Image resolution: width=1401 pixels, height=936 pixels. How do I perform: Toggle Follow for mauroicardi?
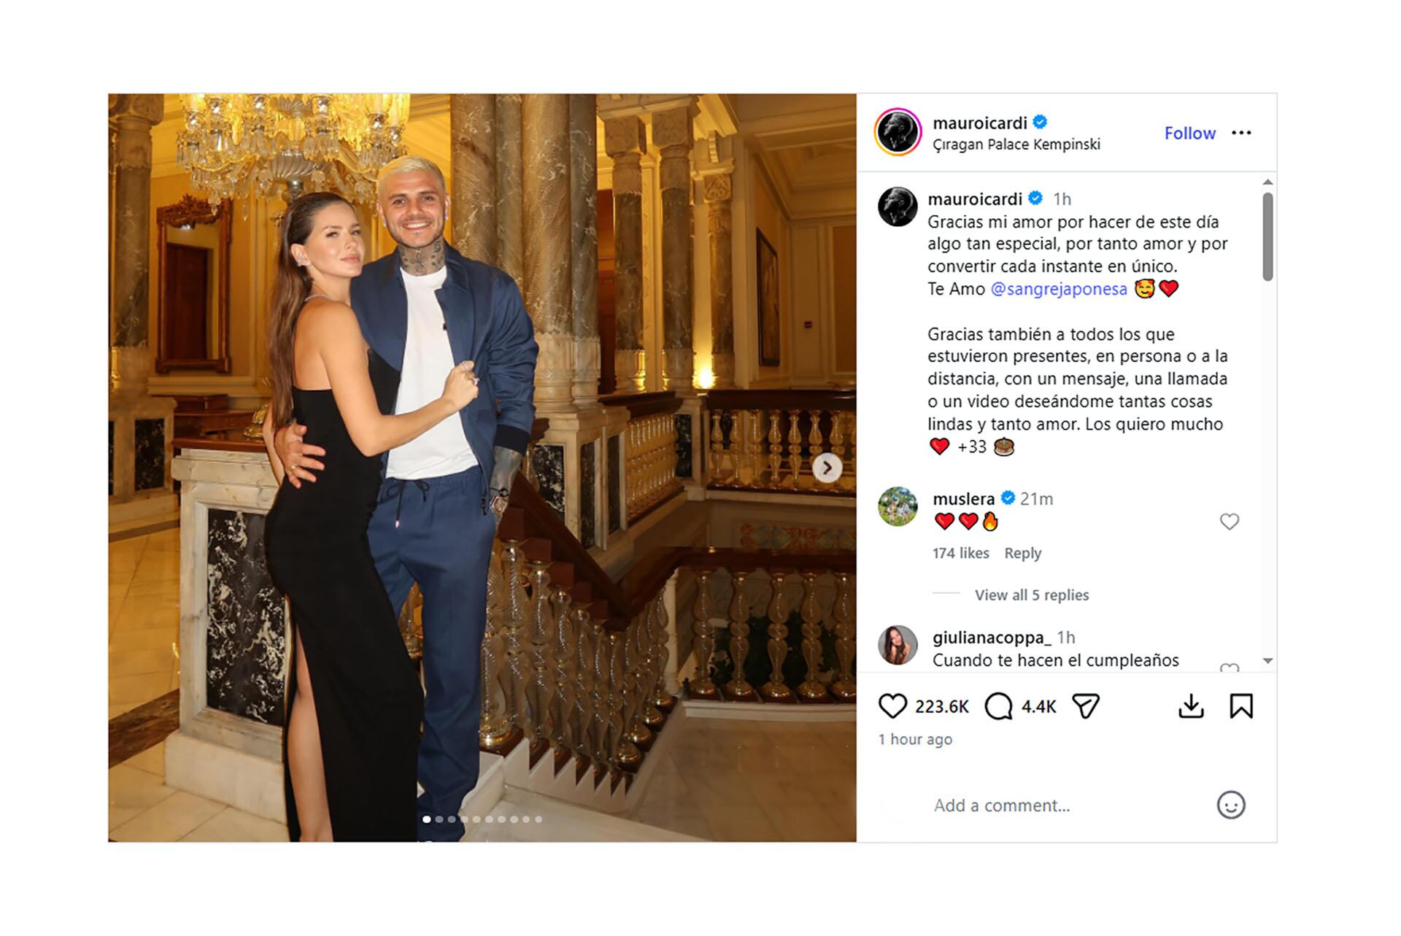(x=1190, y=133)
